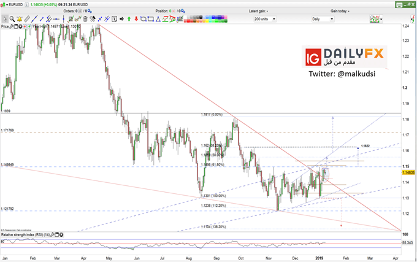Image resolution: width=417 pixels, height=262 pixels.
Task: Click the 1.1238 (112.20%) Fibonacci label
Action: click(213, 206)
